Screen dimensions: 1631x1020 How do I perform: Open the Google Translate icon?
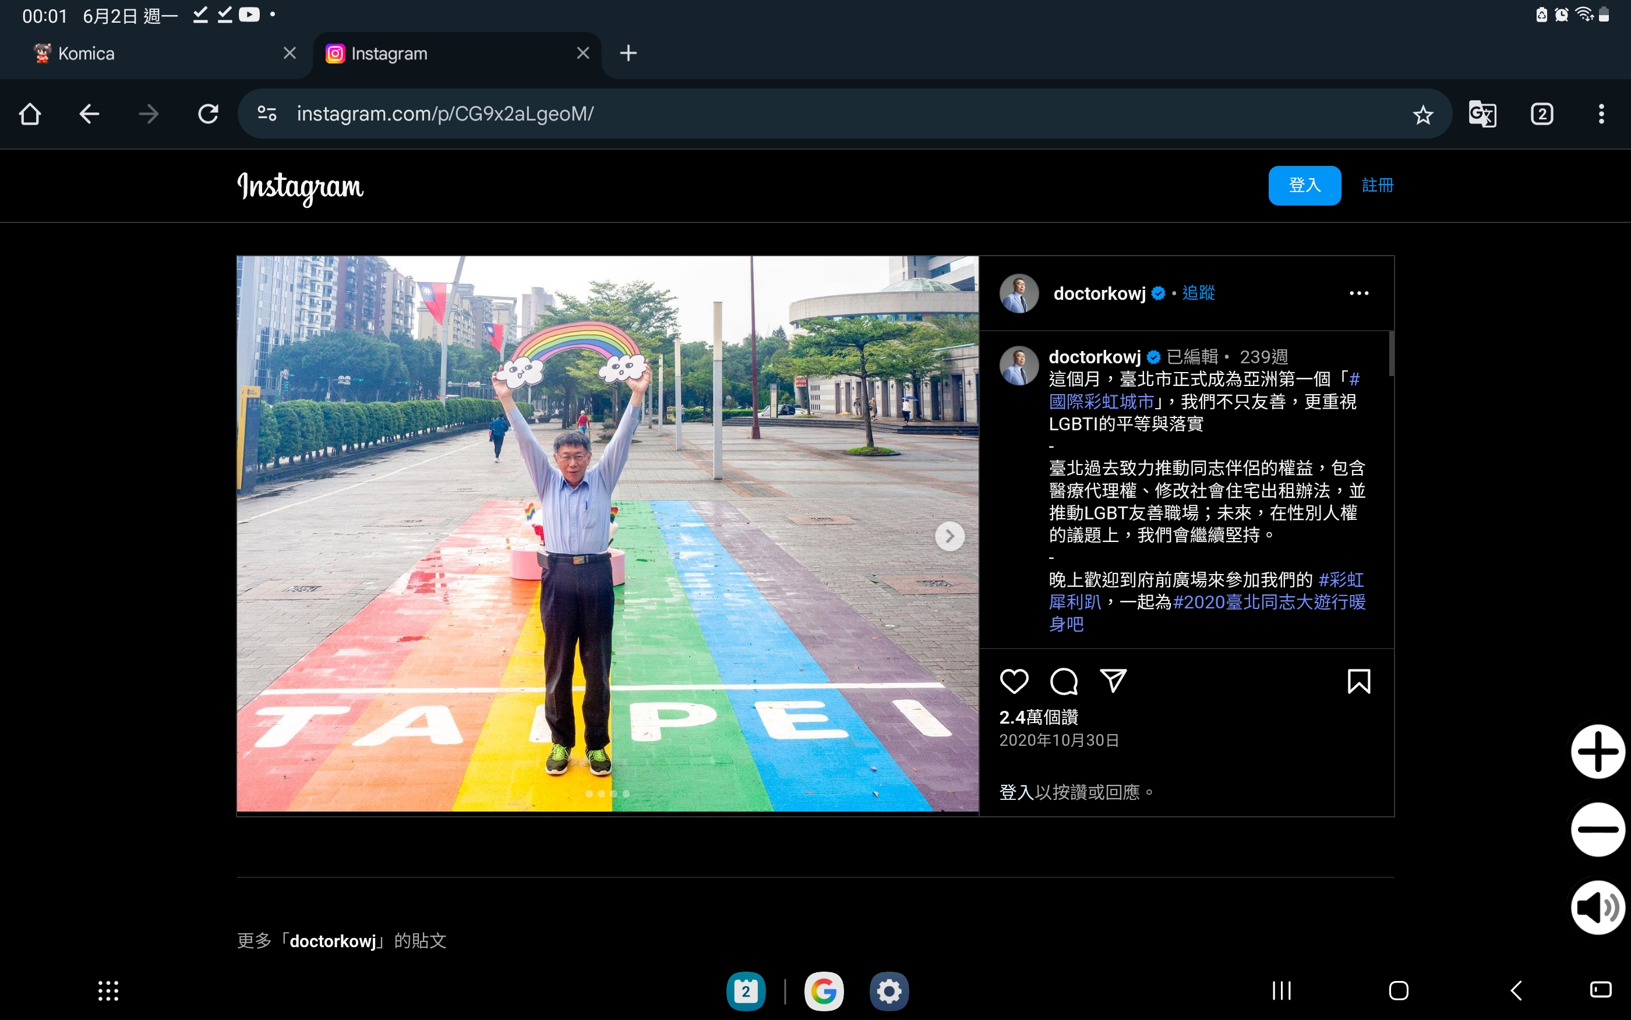click(1482, 114)
